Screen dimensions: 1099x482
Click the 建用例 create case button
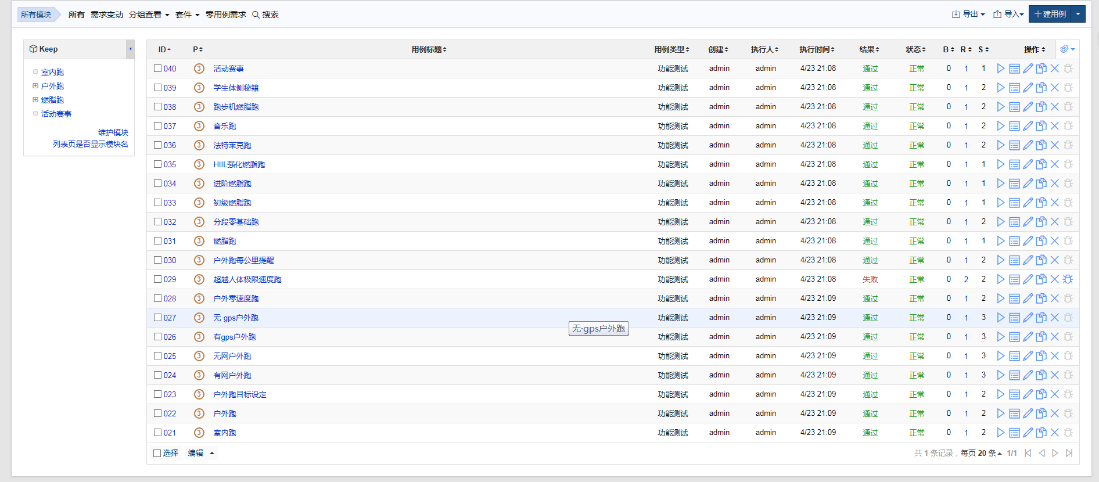pos(1050,15)
